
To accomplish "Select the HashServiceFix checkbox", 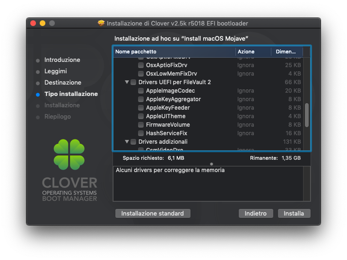I will [141, 133].
